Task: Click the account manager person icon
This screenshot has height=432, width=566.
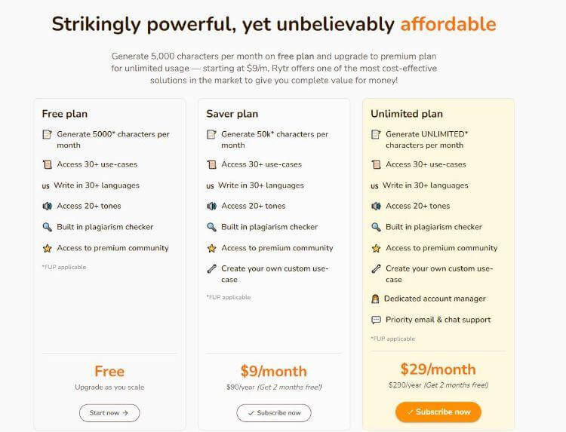Action: point(375,299)
